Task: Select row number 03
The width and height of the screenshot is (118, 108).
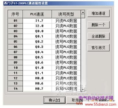Action: tap(16, 31)
